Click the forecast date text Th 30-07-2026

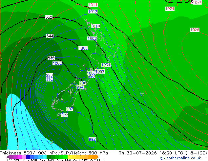(x=138, y=153)
